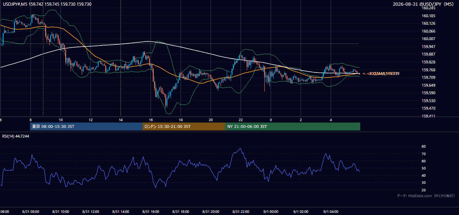Click RSI scale level 20
The height and width of the screenshot is (215, 459).
[x=423, y=190]
